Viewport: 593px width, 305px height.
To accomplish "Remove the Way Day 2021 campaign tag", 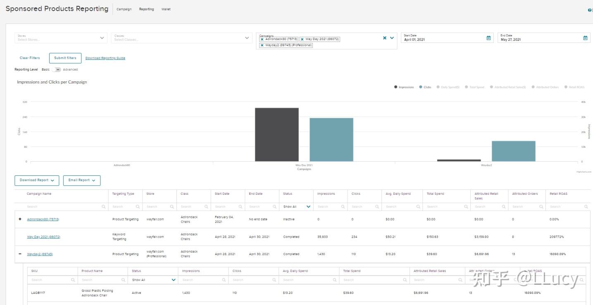I will click(x=302, y=39).
